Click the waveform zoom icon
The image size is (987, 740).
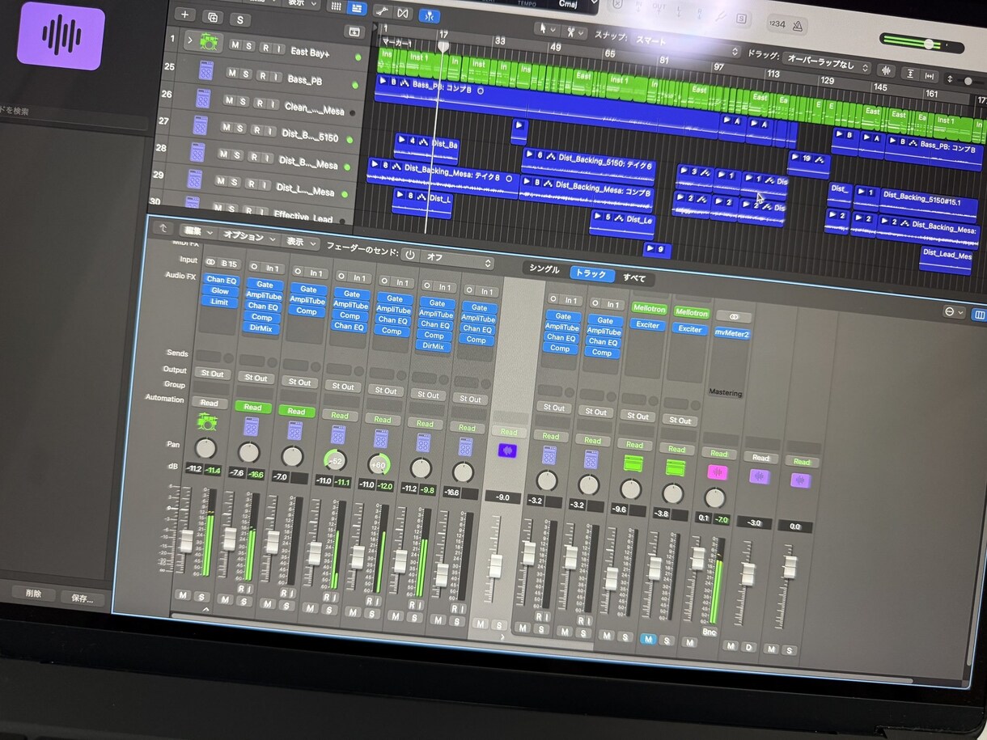(x=886, y=71)
